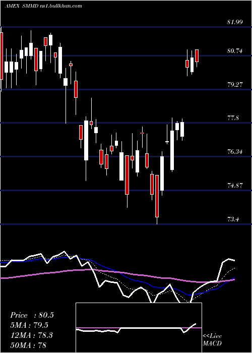The image size is (252, 353).
Task: Click the 80.74 price level label
Action: click(235, 51)
